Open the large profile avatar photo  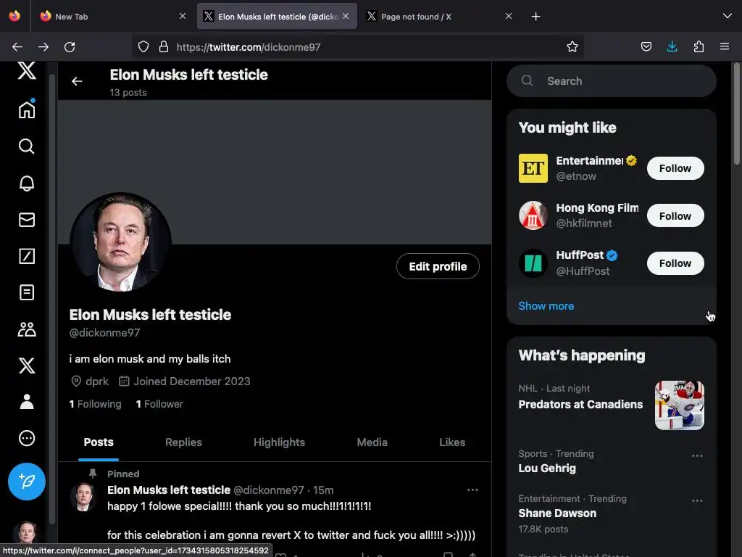(x=121, y=242)
